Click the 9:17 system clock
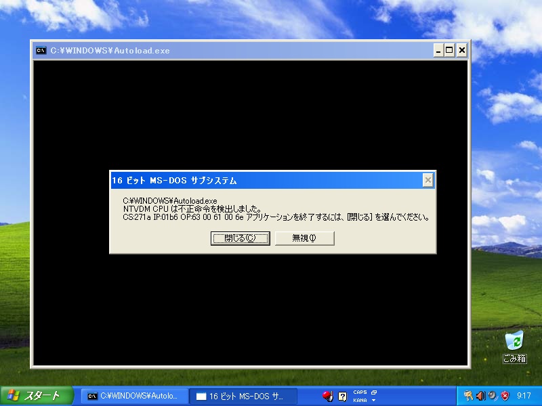The height and width of the screenshot is (406, 542). (x=524, y=396)
